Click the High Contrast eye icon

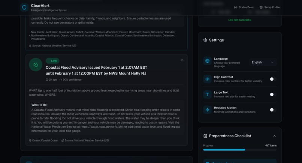[x=207, y=79]
